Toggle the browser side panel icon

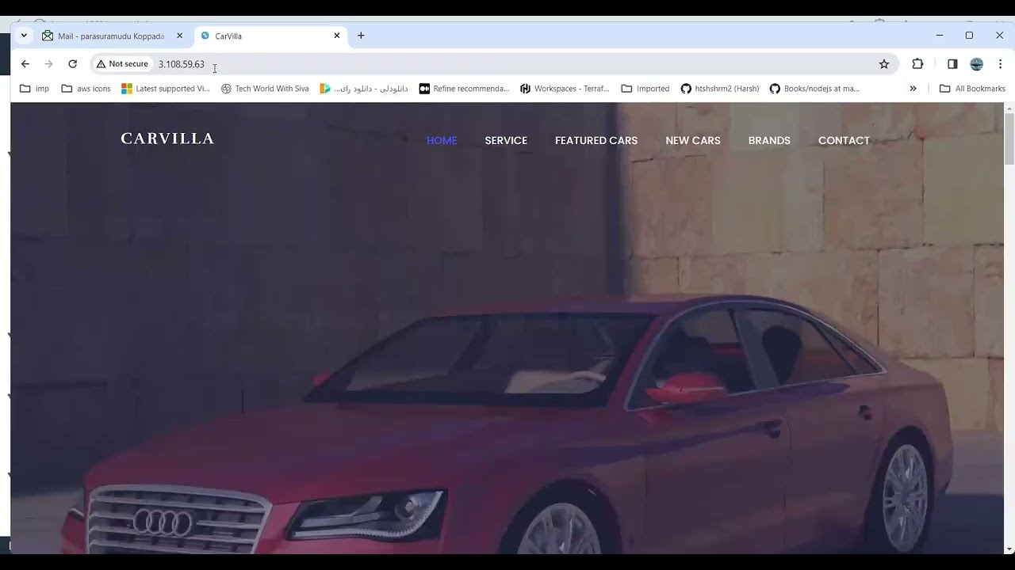952,64
